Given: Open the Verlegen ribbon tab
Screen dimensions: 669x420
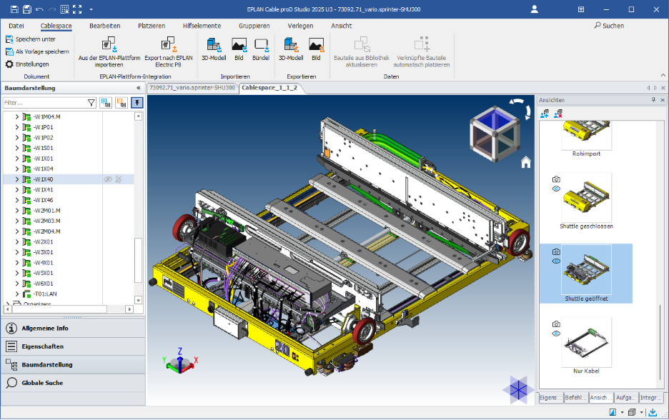Looking at the screenshot, I should (299, 25).
